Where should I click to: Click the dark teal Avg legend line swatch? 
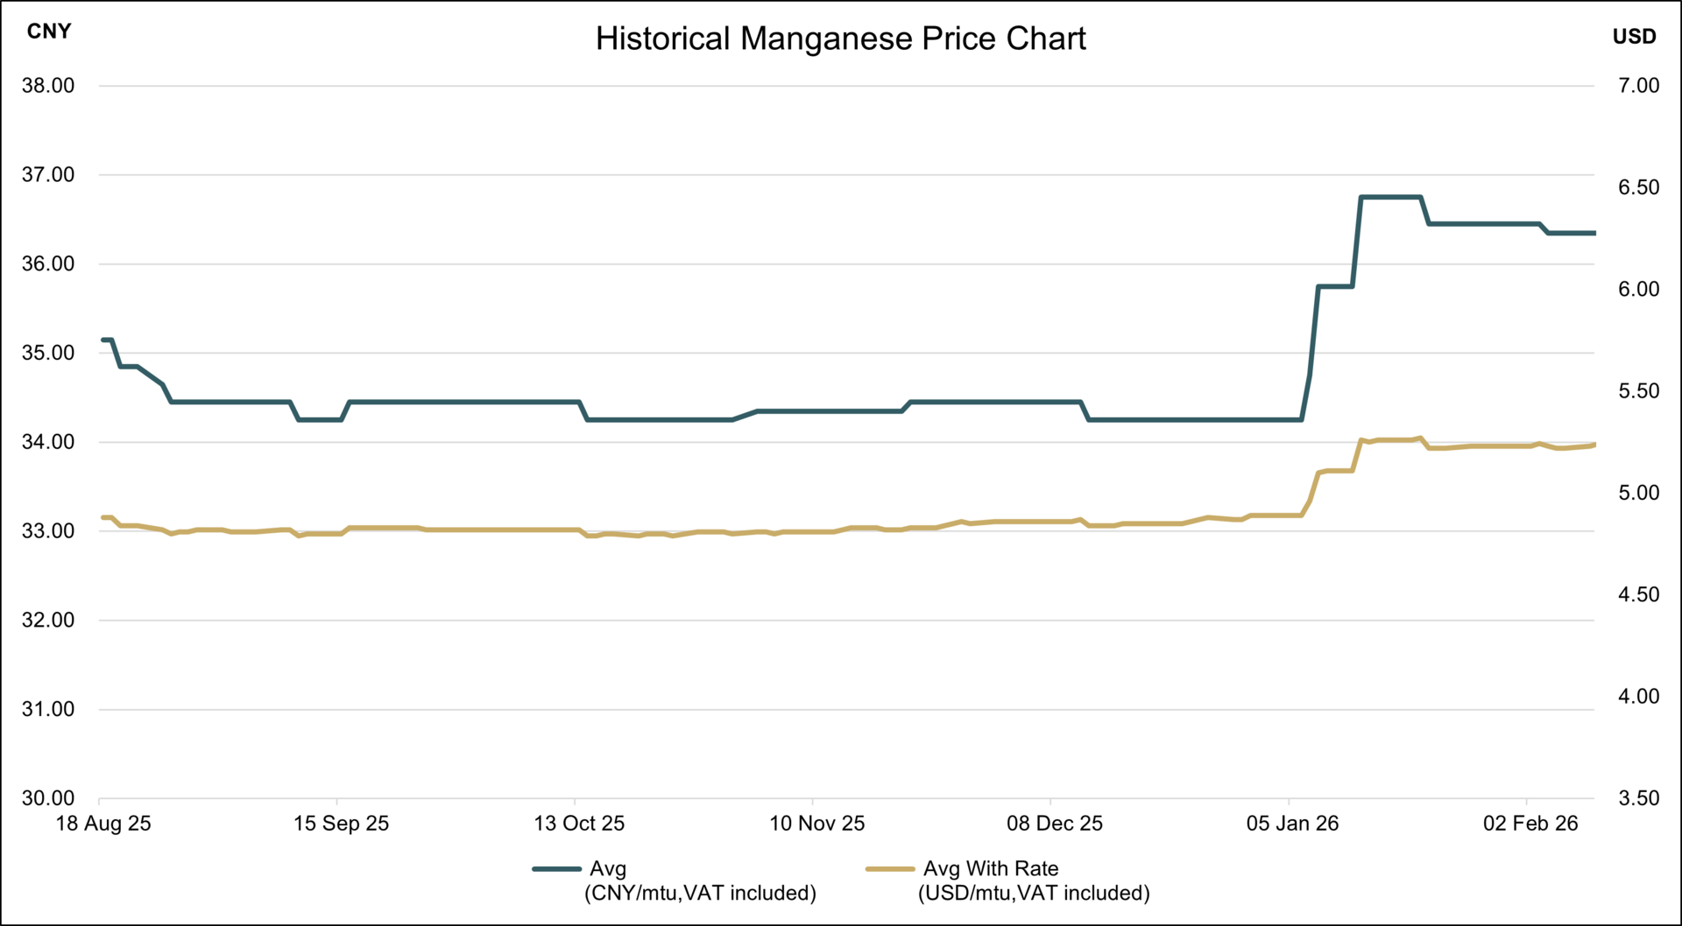click(556, 869)
